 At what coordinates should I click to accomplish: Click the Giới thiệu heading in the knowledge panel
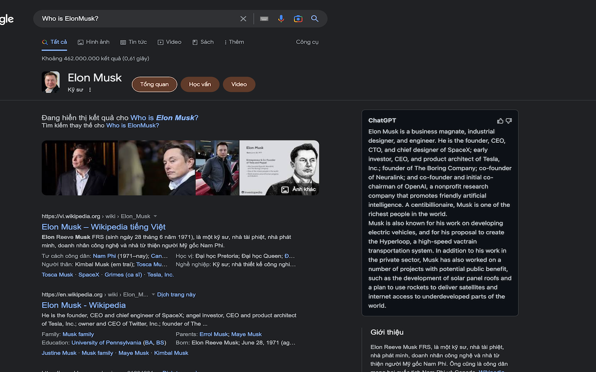387,332
